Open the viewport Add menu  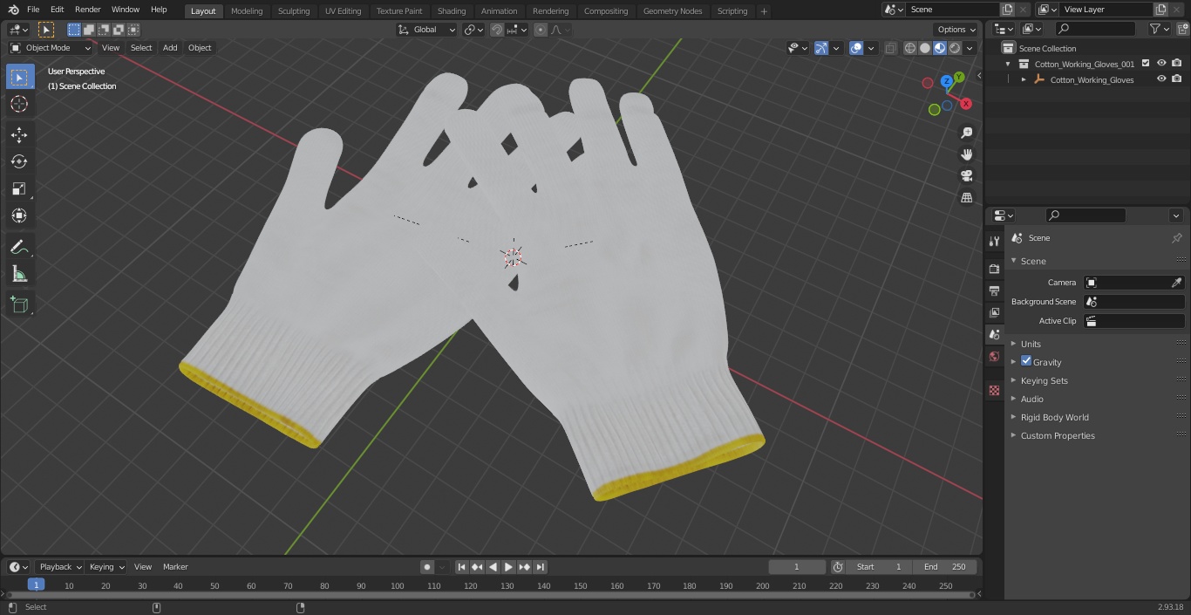(x=170, y=48)
